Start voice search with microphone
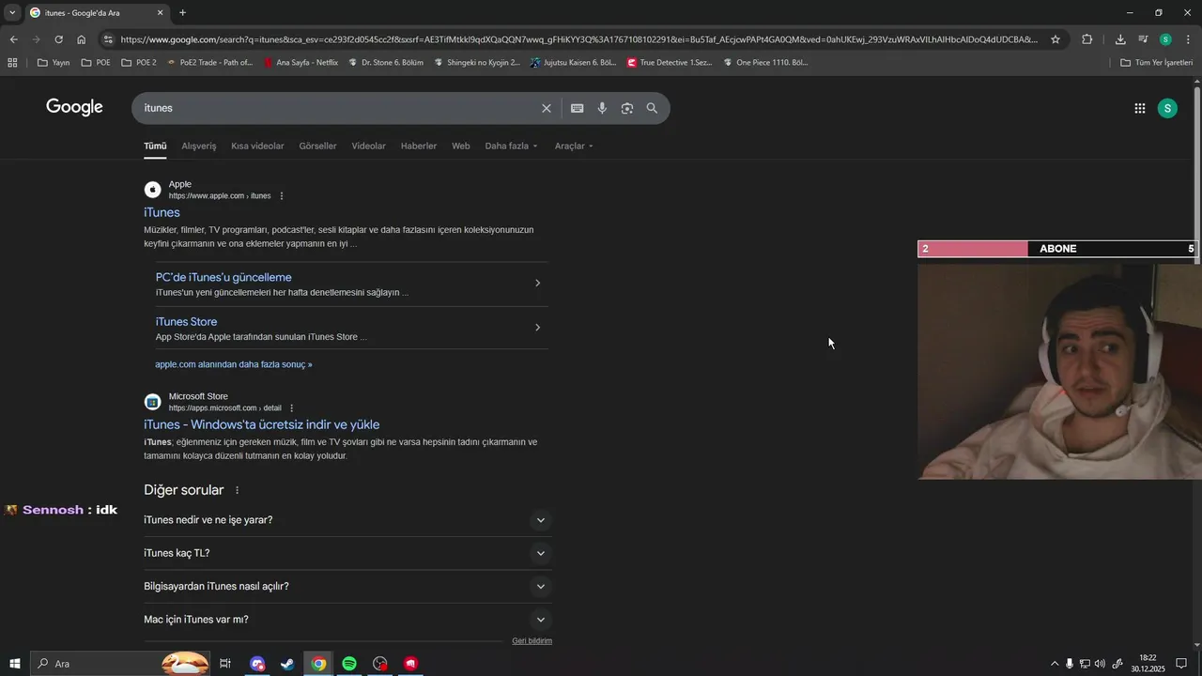The height and width of the screenshot is (676, 1202). pyautogui.click(x=602, y=108)
